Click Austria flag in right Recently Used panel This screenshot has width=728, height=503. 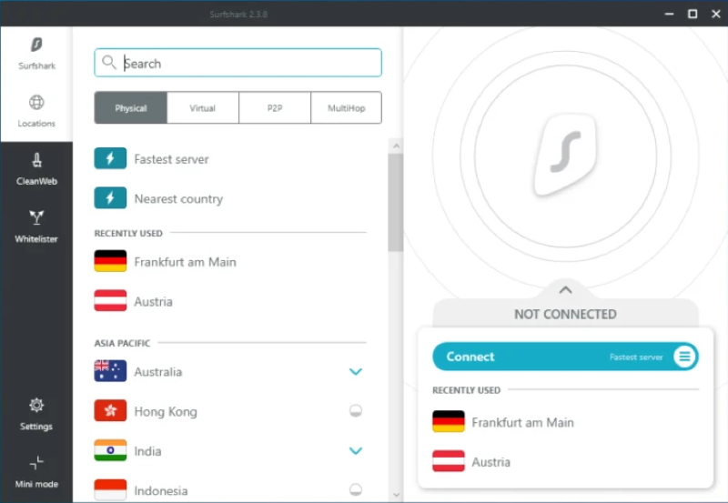click(x=448, y=461)
